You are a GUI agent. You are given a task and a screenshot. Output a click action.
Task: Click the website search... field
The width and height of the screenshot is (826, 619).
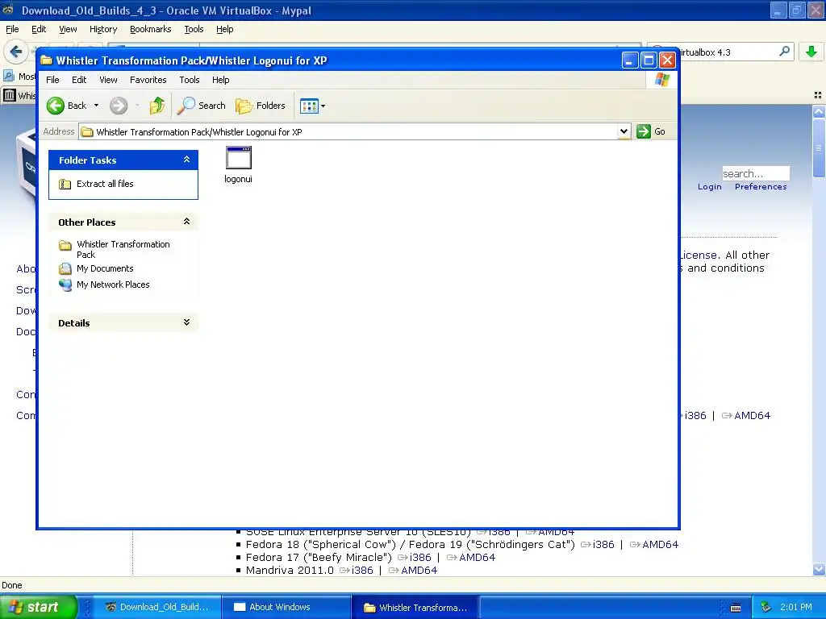(x=755, y=174)
